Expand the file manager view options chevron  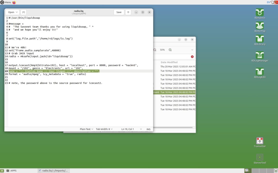[x=192, y=50]
